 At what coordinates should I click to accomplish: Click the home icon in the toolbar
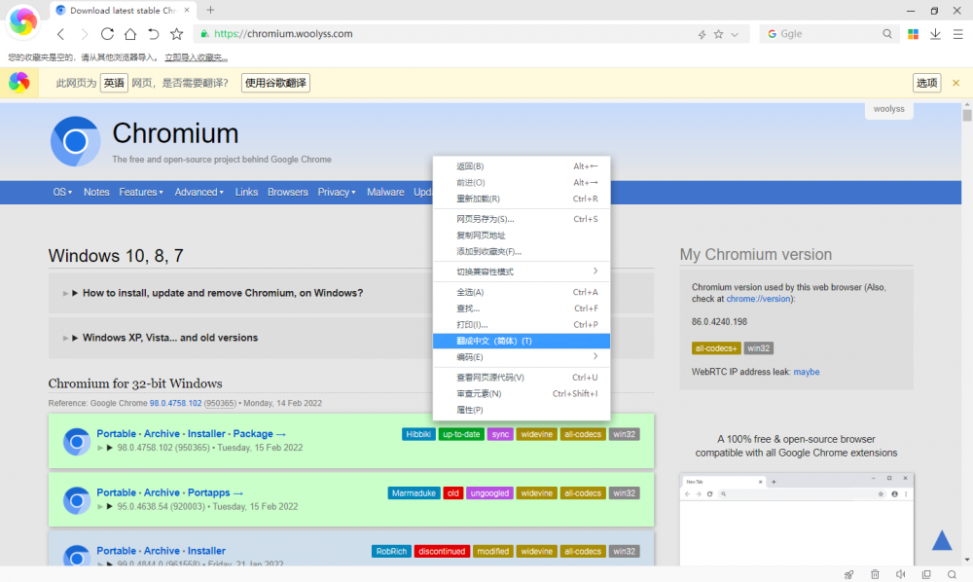coord(130,34)
